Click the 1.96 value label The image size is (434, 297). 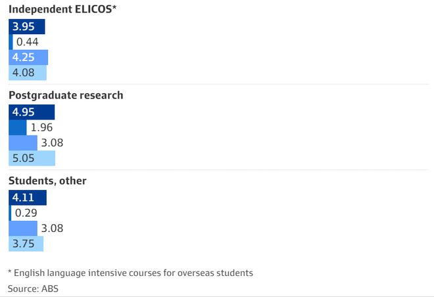tap(41, 127)
